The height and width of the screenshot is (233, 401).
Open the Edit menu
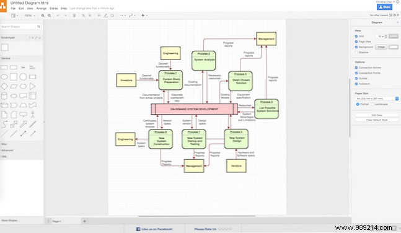click(21, 9)
